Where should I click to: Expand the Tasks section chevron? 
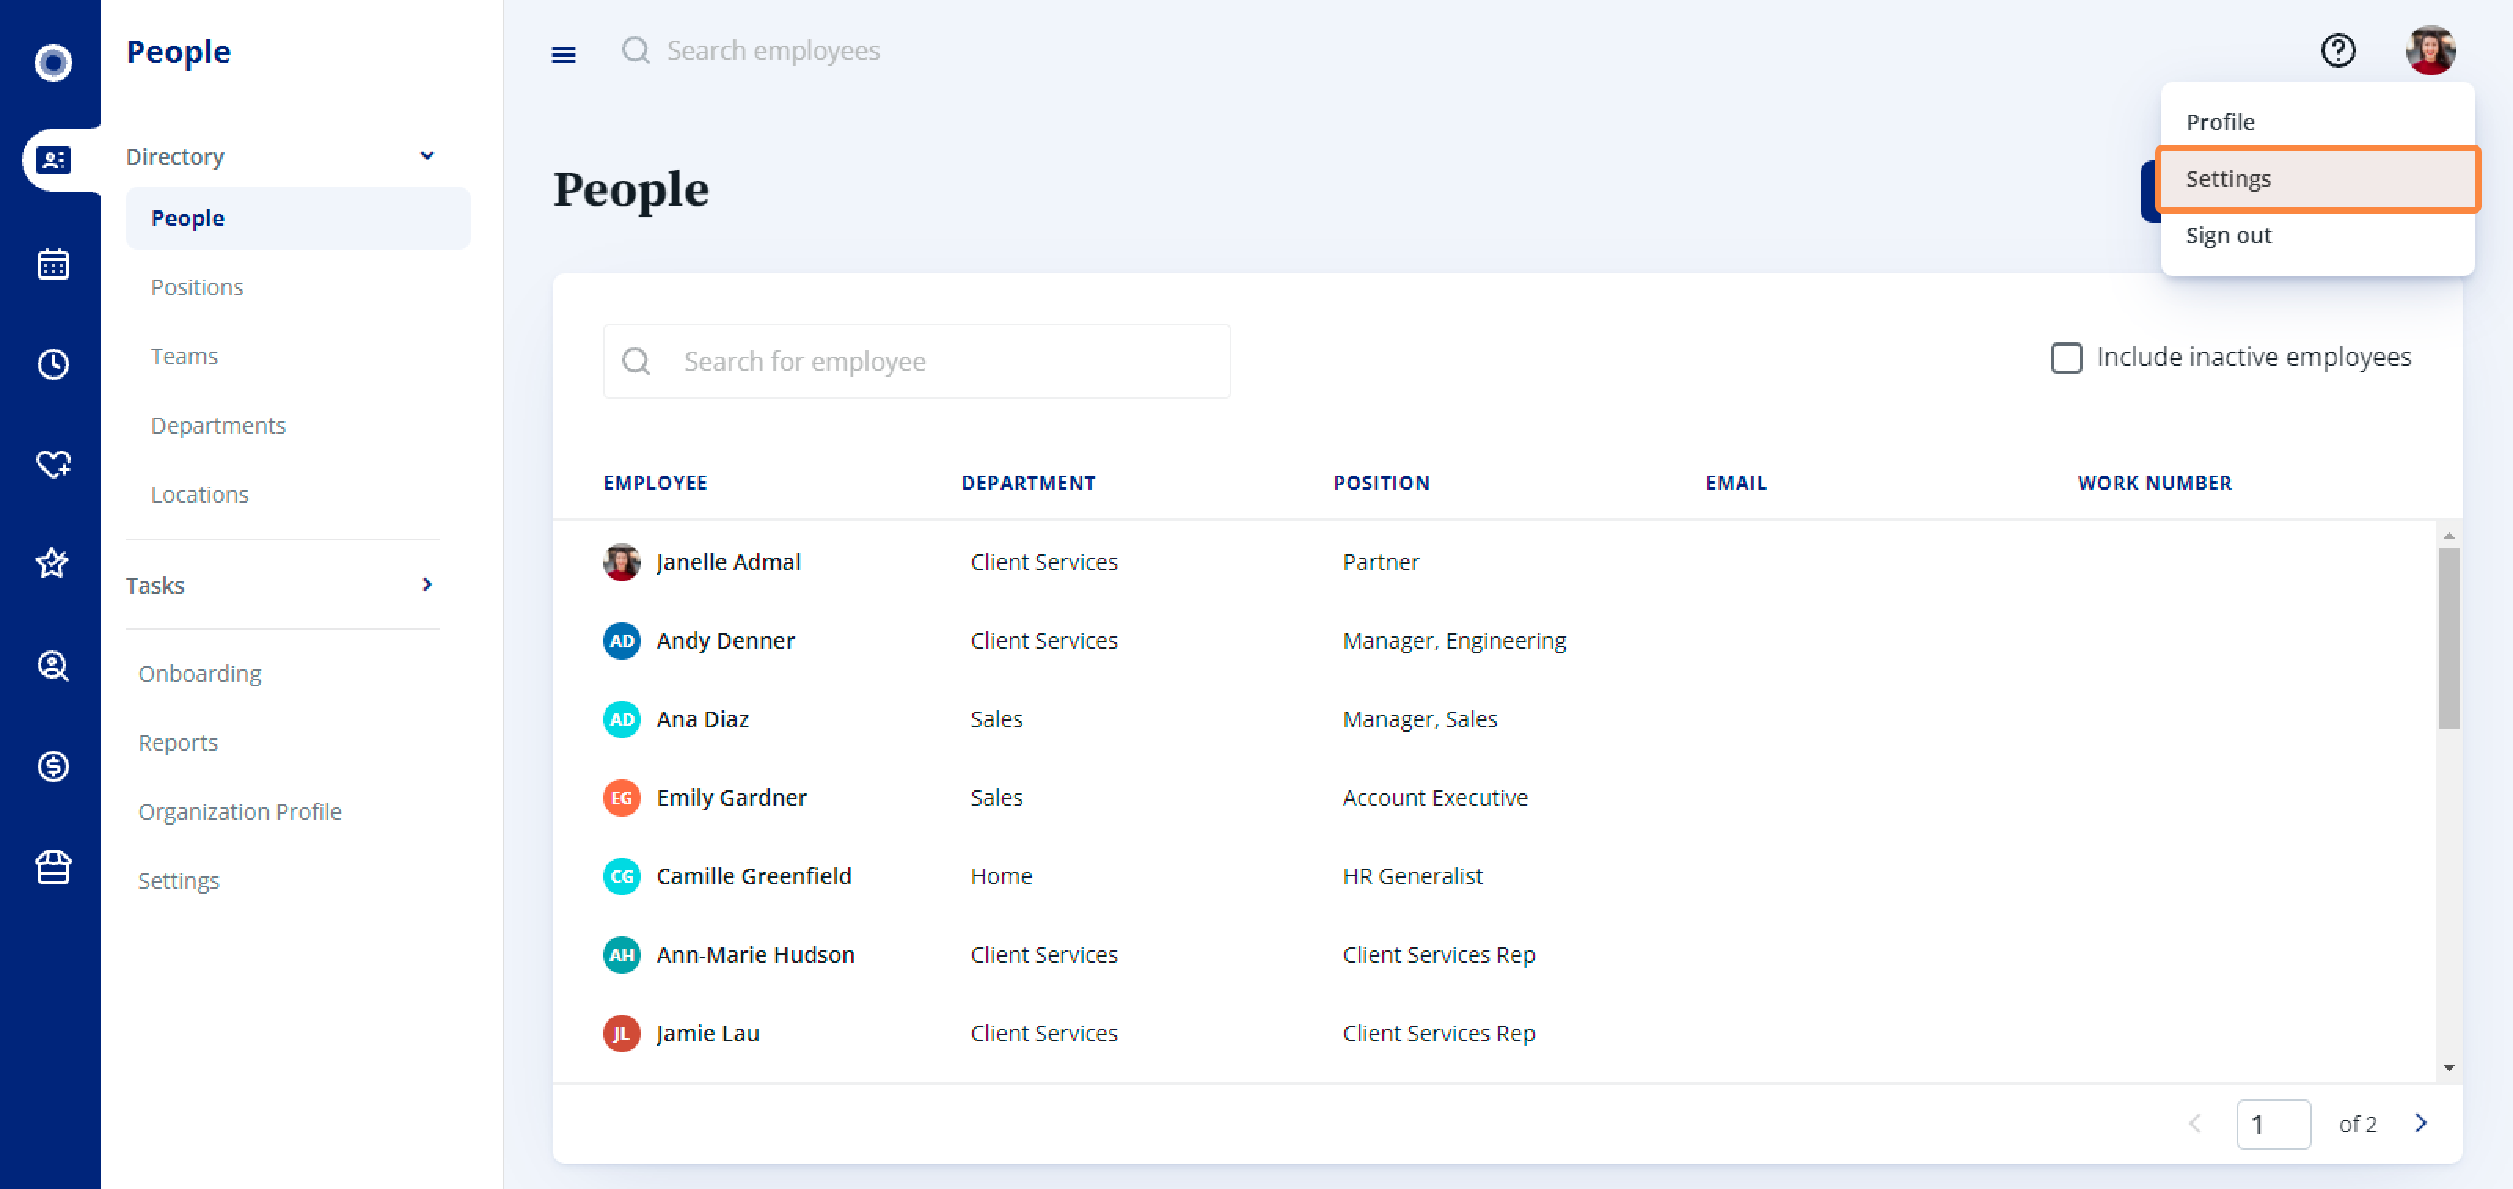[426, 584]
